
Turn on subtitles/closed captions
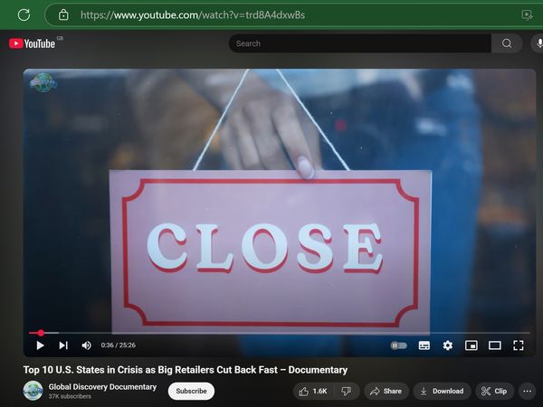click(424, 345)
